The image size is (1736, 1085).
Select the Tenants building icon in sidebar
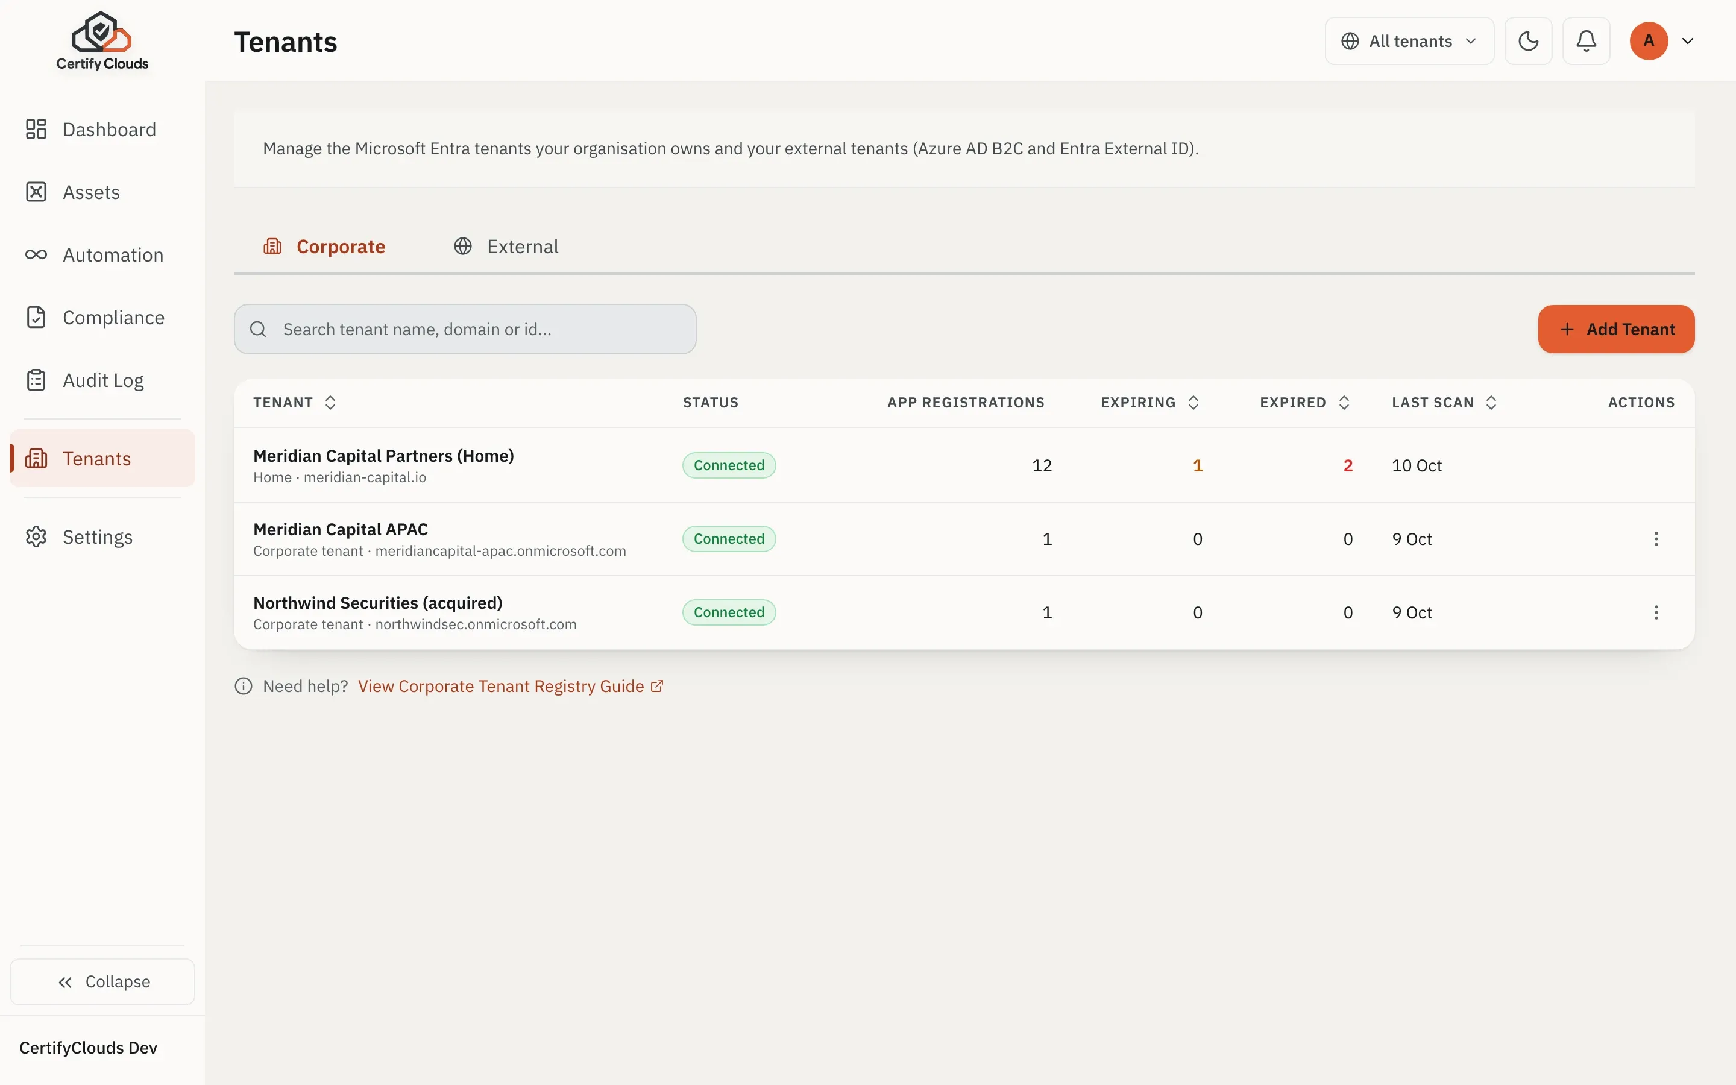click(36, 459)
